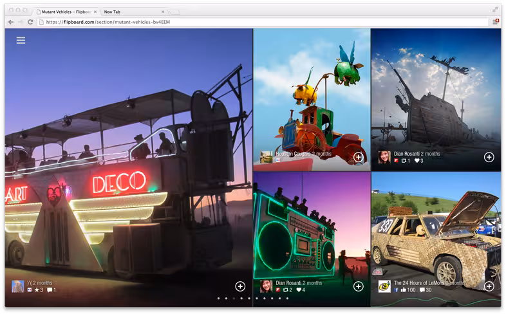Click the flipboard.com address bar

tap(263, 22)
